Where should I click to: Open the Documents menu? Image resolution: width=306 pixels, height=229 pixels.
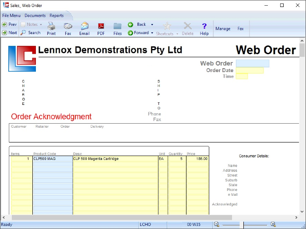click(x=35, y=15)
